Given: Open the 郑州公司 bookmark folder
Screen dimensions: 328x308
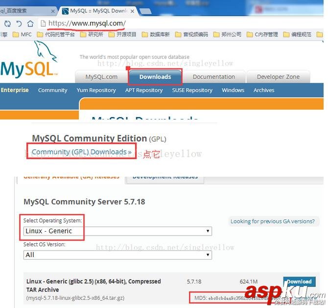Looking at the screenshot, I should [227, 34].
